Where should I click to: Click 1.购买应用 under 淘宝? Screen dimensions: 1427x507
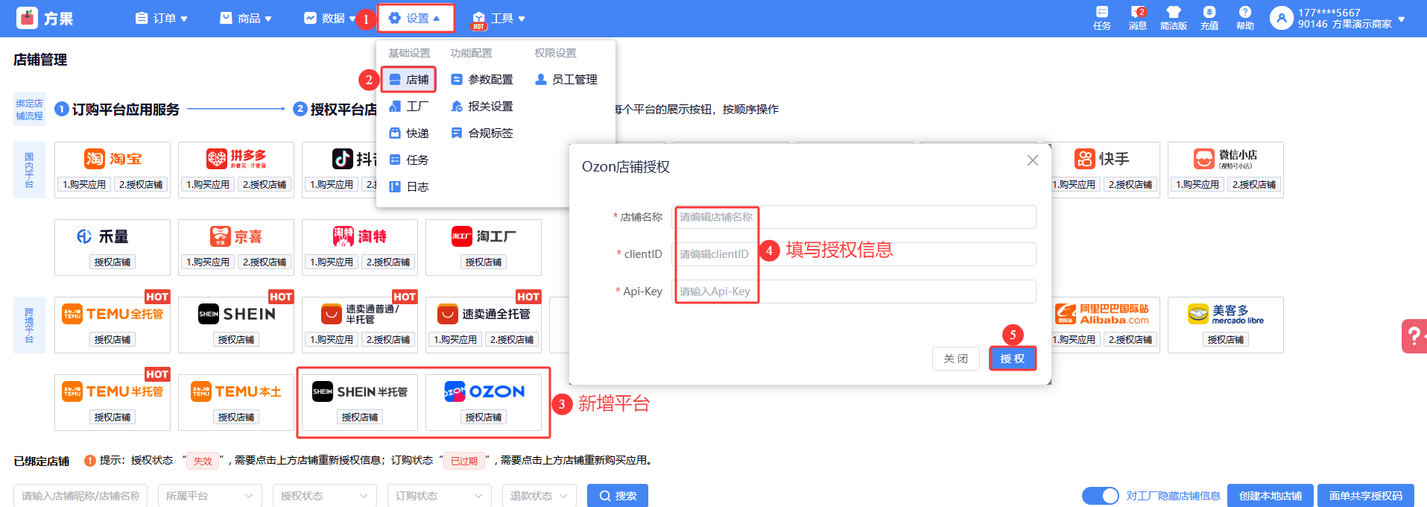pos(84,184)
